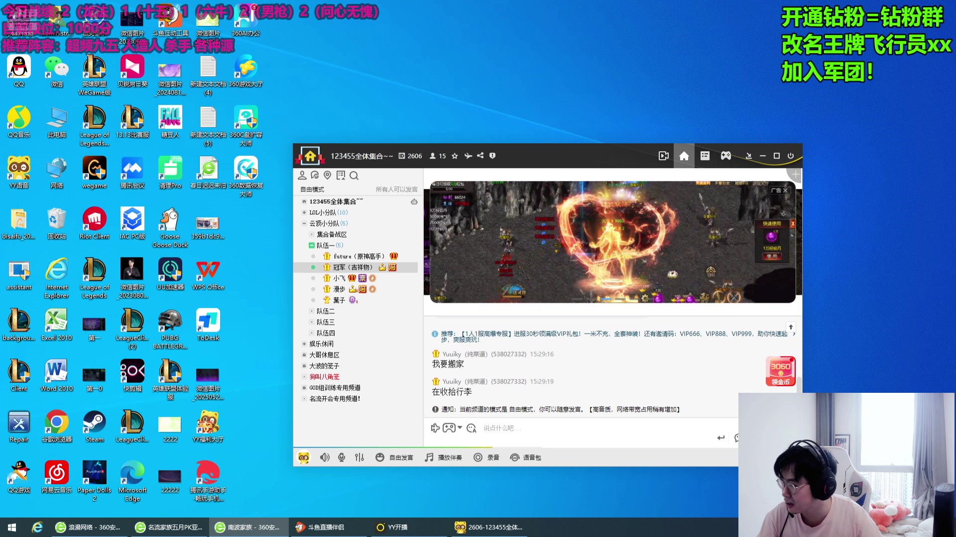Open the member list person icon
The image size is (956, 537).
pos(302,175)
